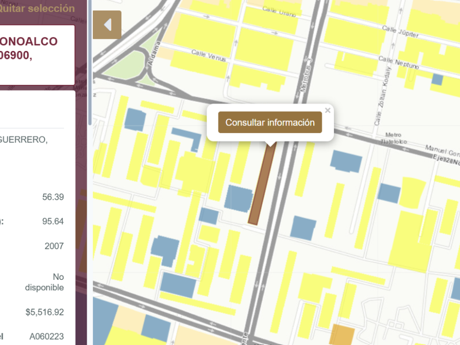The height and width of the screenshot is (345, 460).
Task: Click the Quitar selección link
Action: pyautogui.click(x=37, y=9)
